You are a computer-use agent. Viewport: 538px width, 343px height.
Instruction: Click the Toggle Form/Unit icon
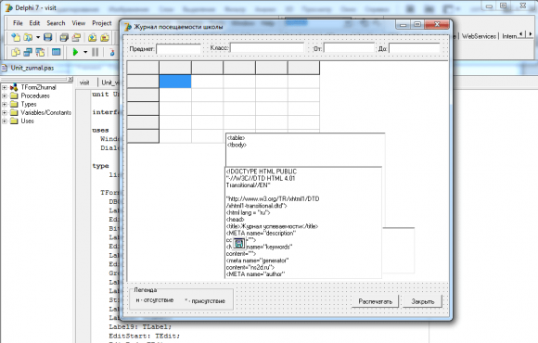point(41,52)
